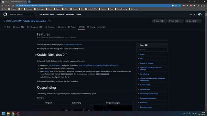Open the Fork dropdown arrow

(182, 21)
